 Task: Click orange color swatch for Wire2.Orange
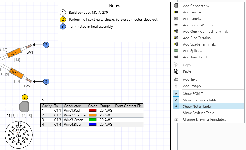[93, 115]
